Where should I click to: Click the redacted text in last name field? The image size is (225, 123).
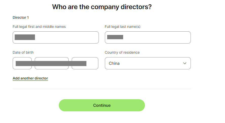click(115, 37)
